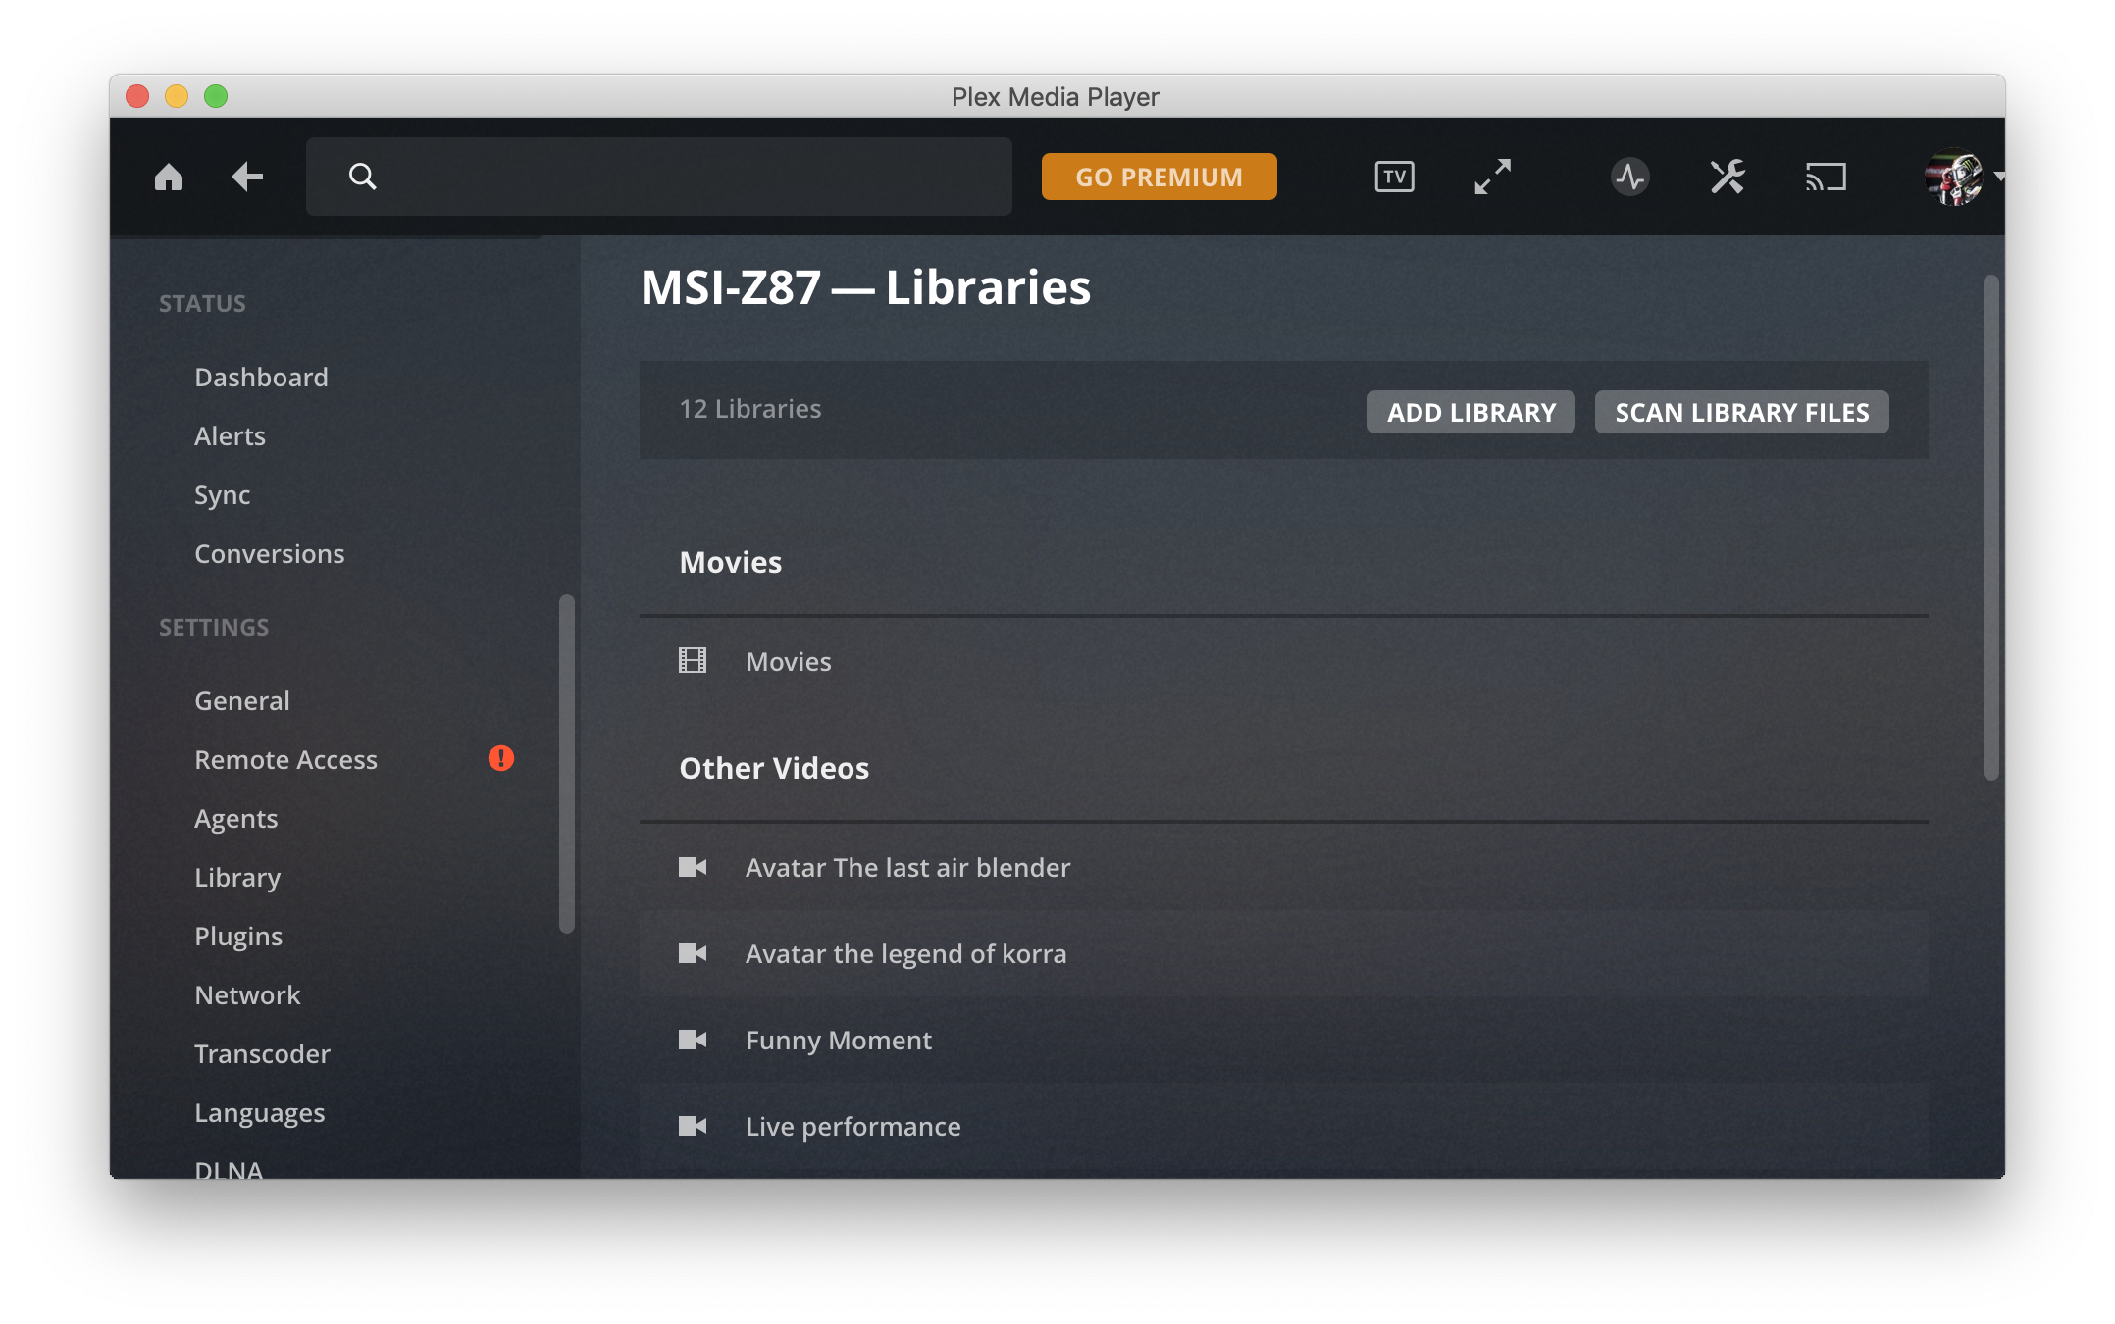
Task: Zoom the window with green button
Action: [x=216, y=96]
